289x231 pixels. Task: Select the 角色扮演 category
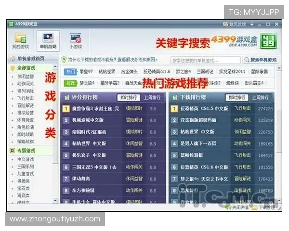tap(26, 127)
